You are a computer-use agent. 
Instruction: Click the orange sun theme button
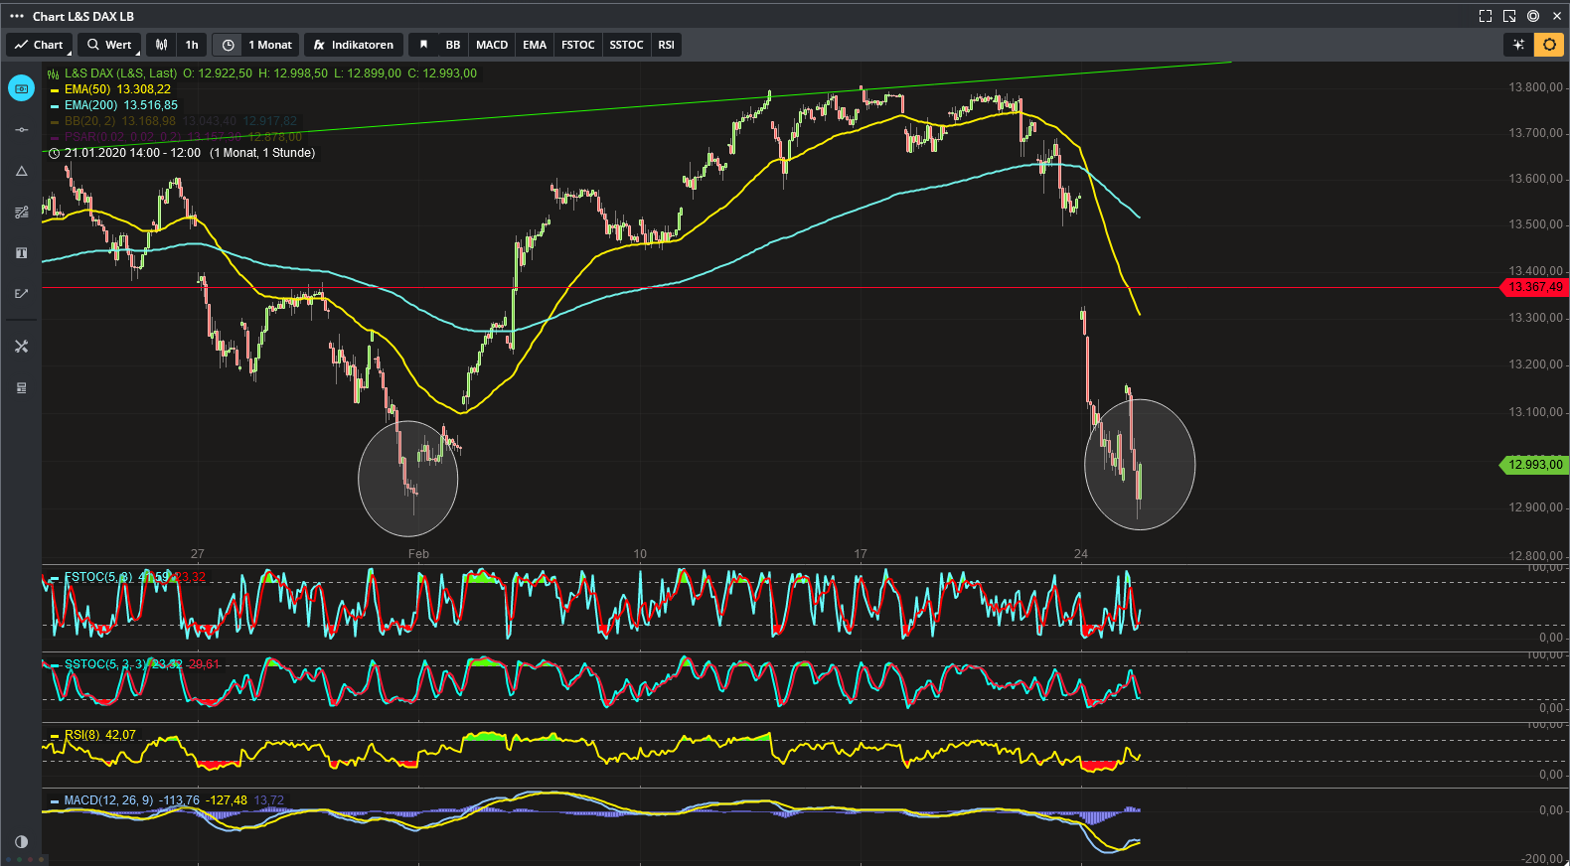pyautogui.click(x=1549, y=45)
